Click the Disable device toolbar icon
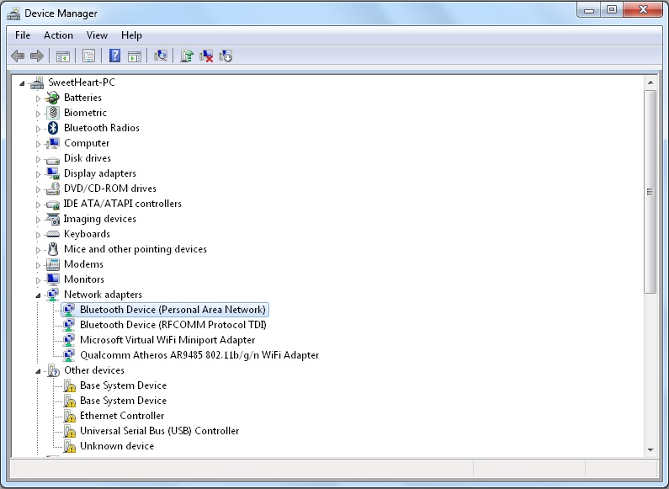 pyautogui.click(x=226, y=56)
